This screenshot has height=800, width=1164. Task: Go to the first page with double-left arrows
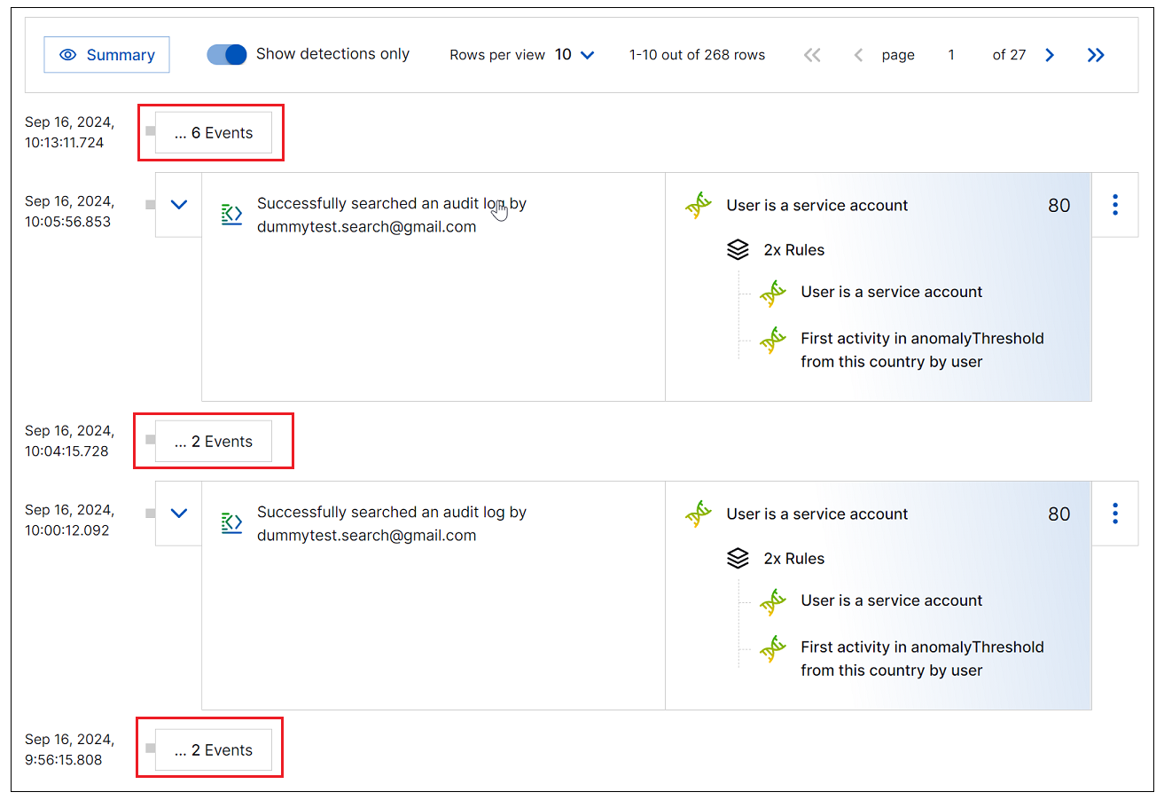[x=812, y=55]
